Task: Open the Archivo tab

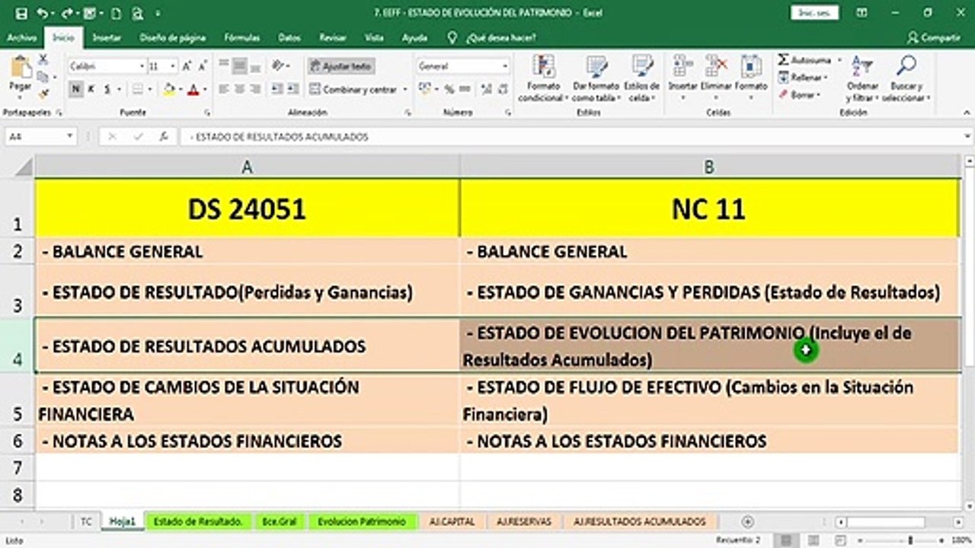Action: pos(21,37)
